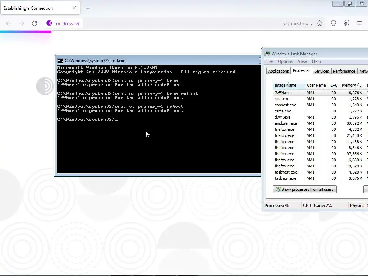
Task: Select the conhost.exe process row
Action: pyautogui.click(x=320, y=105)
